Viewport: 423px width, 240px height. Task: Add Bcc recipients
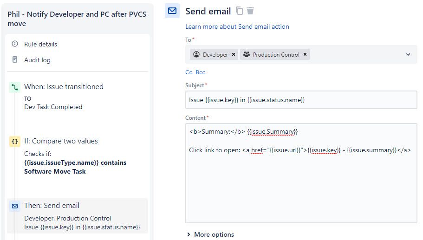pyautogui.click(x=200, y=72)
